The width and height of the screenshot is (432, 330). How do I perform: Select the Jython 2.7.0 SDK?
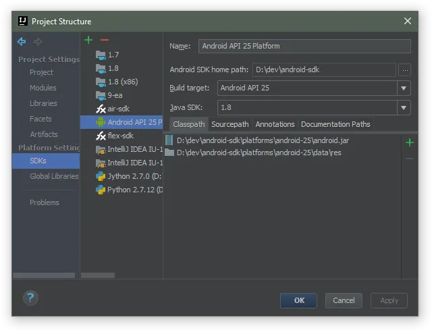[x=122, y=176]
